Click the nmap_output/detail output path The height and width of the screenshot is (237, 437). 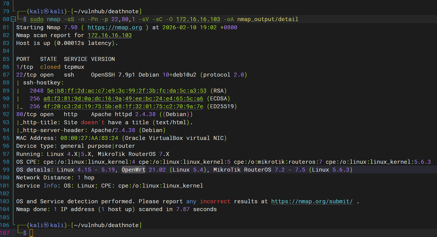[267, 19]
